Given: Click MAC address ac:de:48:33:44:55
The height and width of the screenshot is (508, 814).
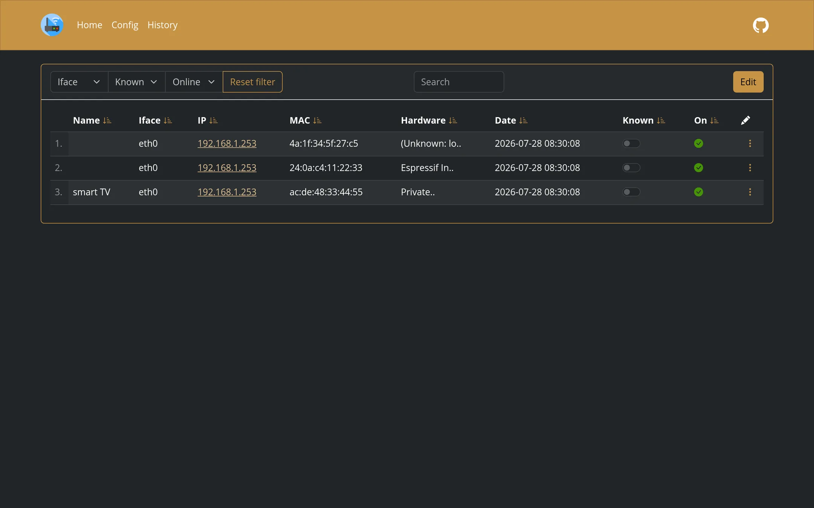Looking at the screenshot, I should click(x=326, y=192).
